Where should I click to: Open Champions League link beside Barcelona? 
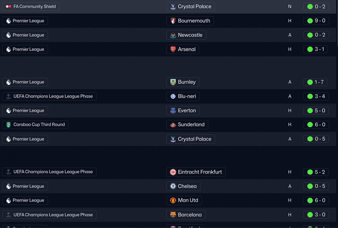click(x=53, y=215)
